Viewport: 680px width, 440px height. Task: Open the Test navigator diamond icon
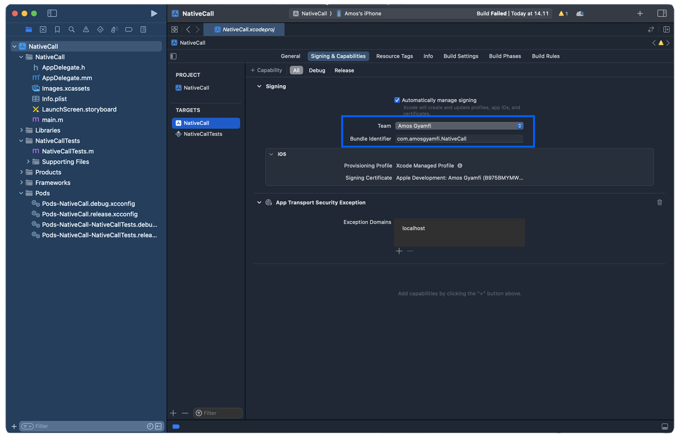click(x=100, y=30)
